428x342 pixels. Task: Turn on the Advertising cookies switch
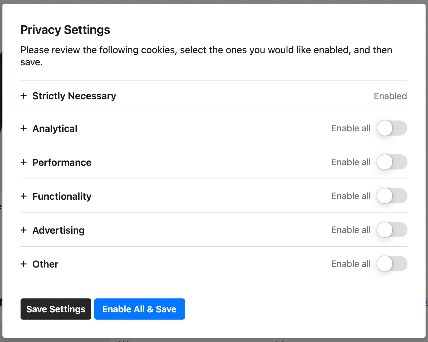point(392,230)
